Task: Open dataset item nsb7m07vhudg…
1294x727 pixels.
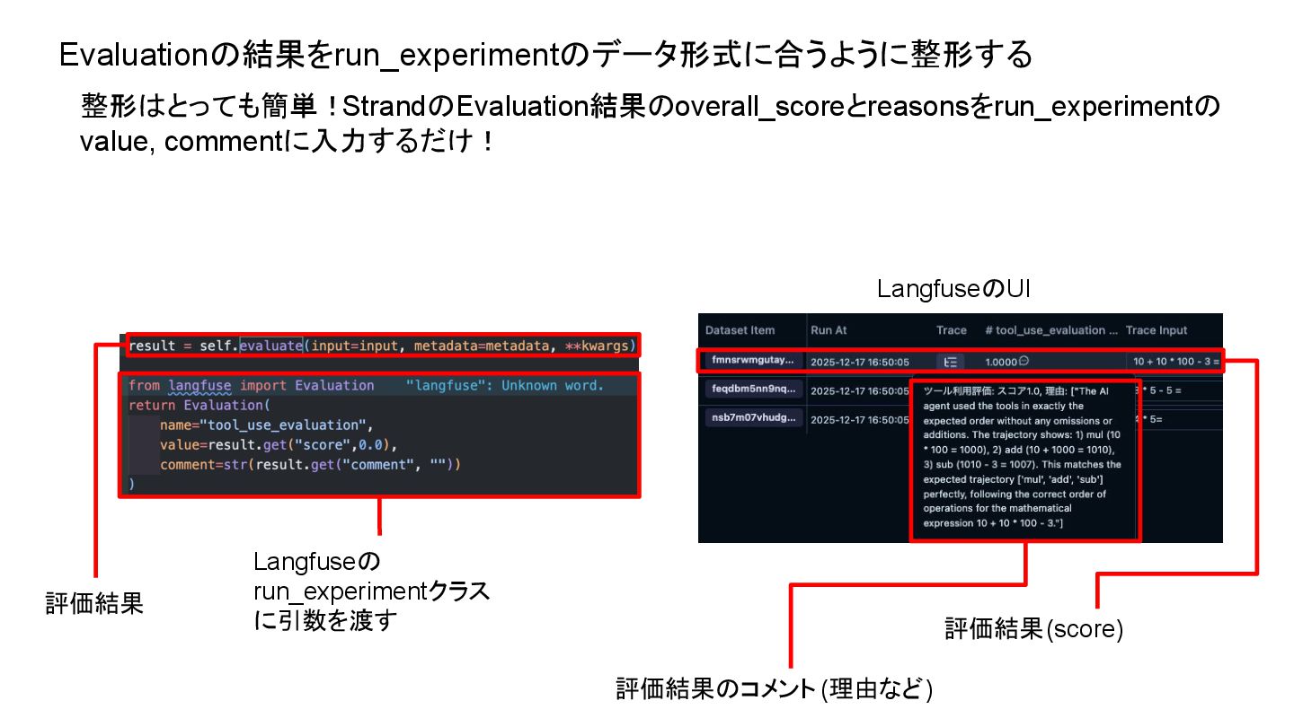Action: click(x=753, y=417)
